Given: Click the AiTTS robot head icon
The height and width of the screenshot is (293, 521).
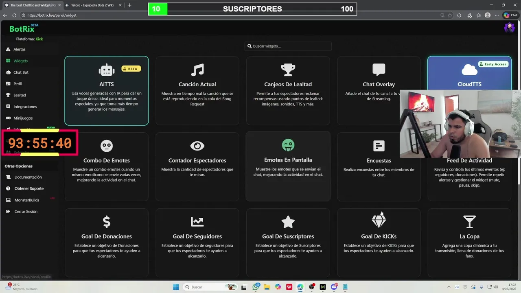Looking at the screenshot, I should [107, 70].
